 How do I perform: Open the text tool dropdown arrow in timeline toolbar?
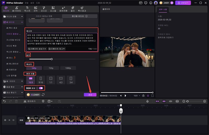coord(52,101)
